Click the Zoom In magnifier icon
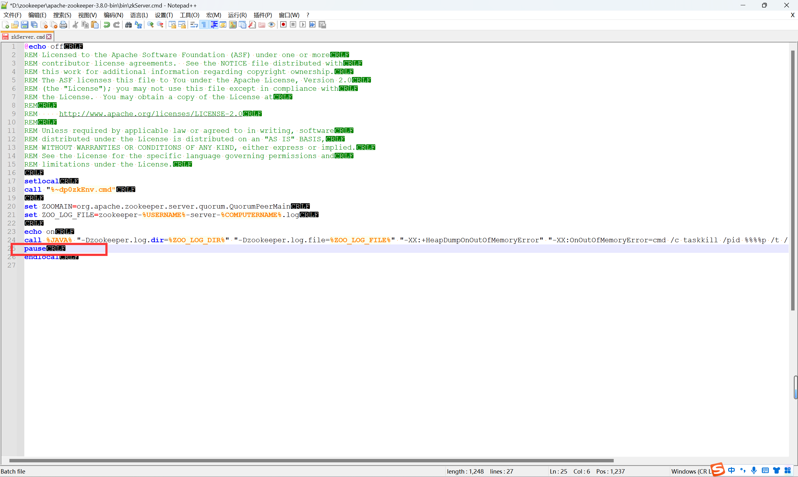The image size is (798, 477). tap(150, 25)
